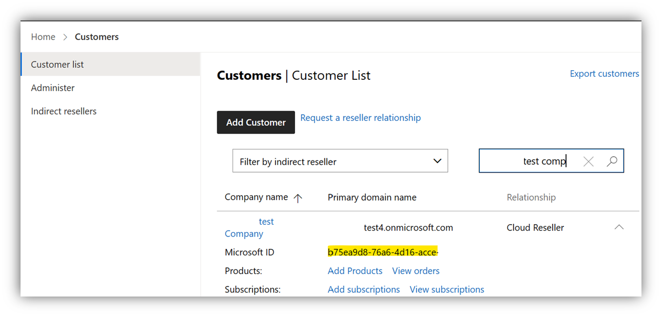Collapse the test Company row using the chevron
The image size is (662, 317).
coord(619,227)
